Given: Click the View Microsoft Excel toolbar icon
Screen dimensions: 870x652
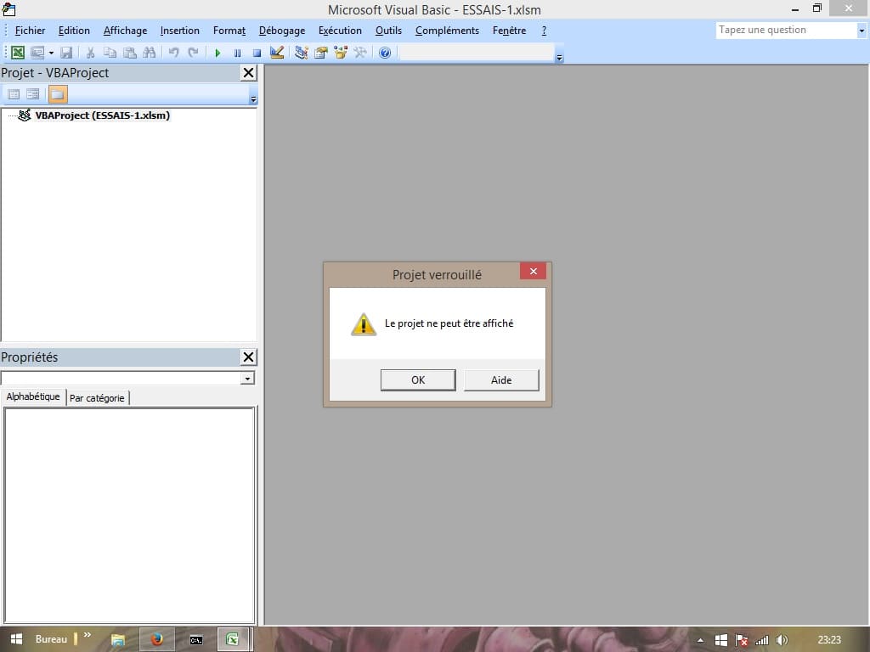Looking at the screenshot, I should [17, 53].
